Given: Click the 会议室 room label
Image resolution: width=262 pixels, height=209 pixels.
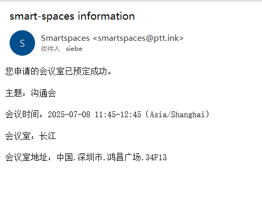Looking at the screenshot, I should (x=18, y=136).
